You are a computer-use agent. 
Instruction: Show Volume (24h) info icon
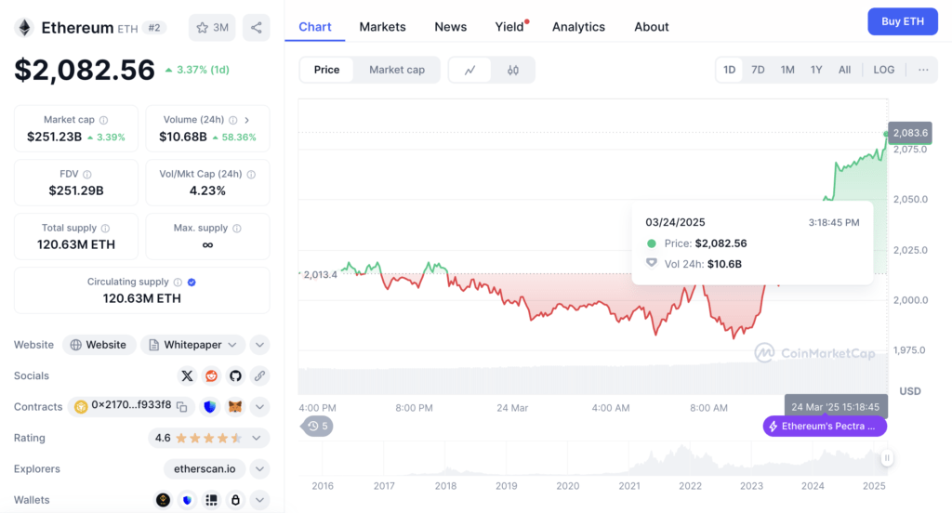[233, 120]
